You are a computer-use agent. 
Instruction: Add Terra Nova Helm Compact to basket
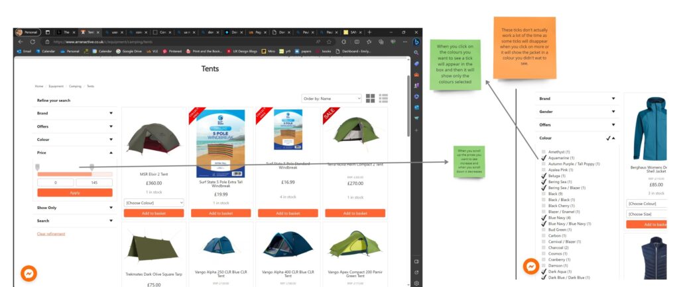pyautogui.click(x=355, y=213)
